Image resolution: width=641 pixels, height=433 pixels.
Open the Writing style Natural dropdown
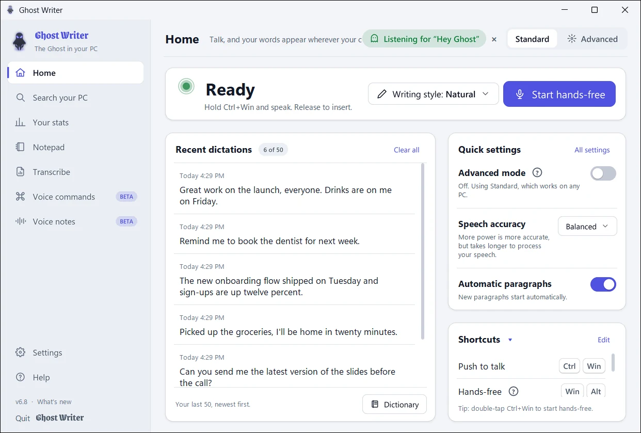[x=434, y=94]
